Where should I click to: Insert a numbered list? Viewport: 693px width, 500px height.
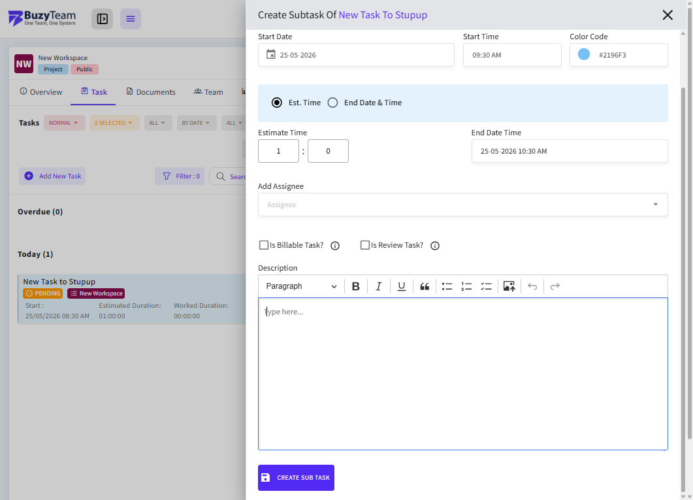pos(466,286)
